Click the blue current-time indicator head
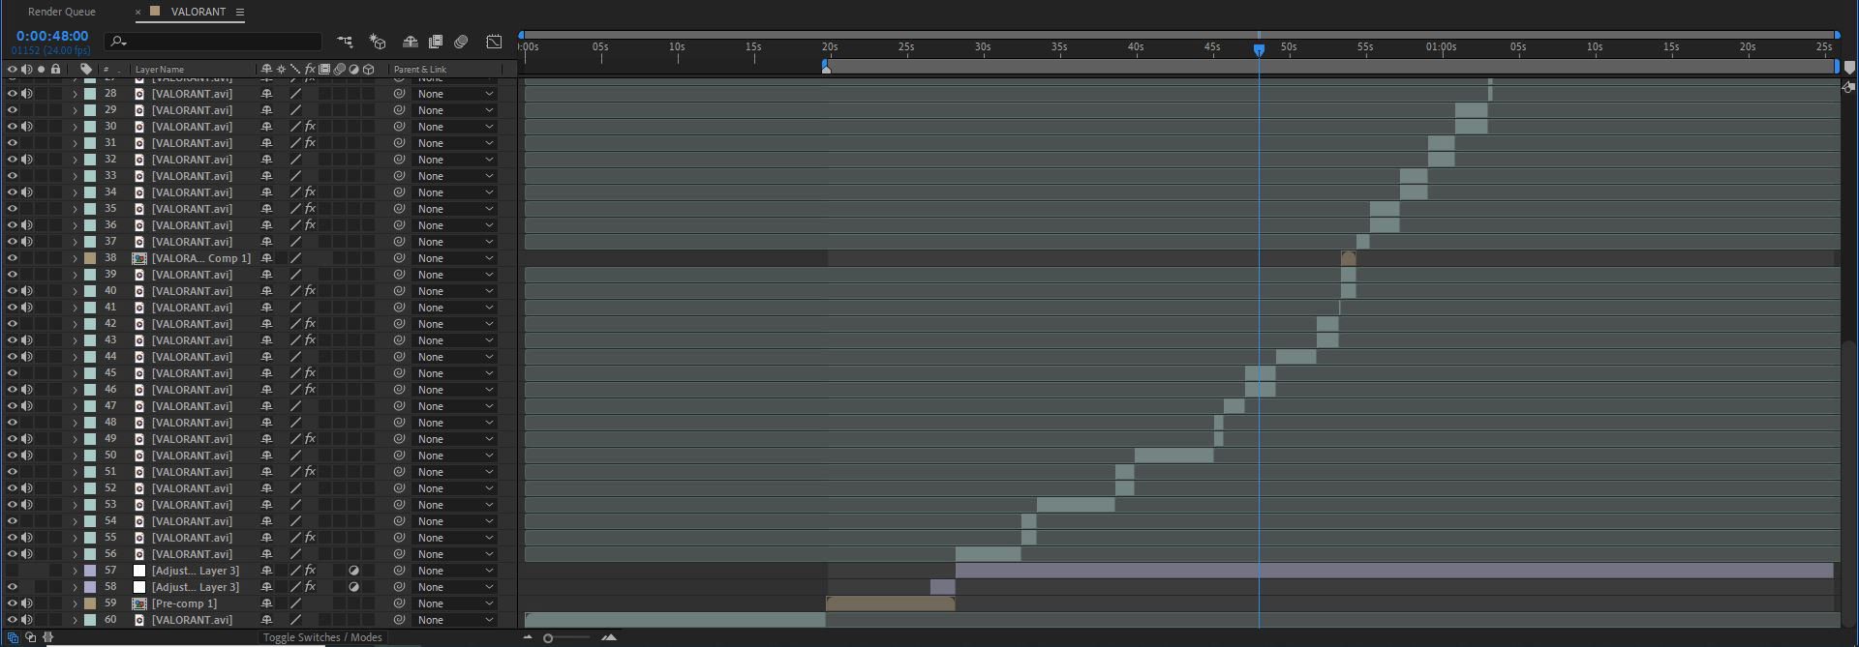This screenshot has height=647, width=1859. pyautogui.click(x=1259, y=49)
